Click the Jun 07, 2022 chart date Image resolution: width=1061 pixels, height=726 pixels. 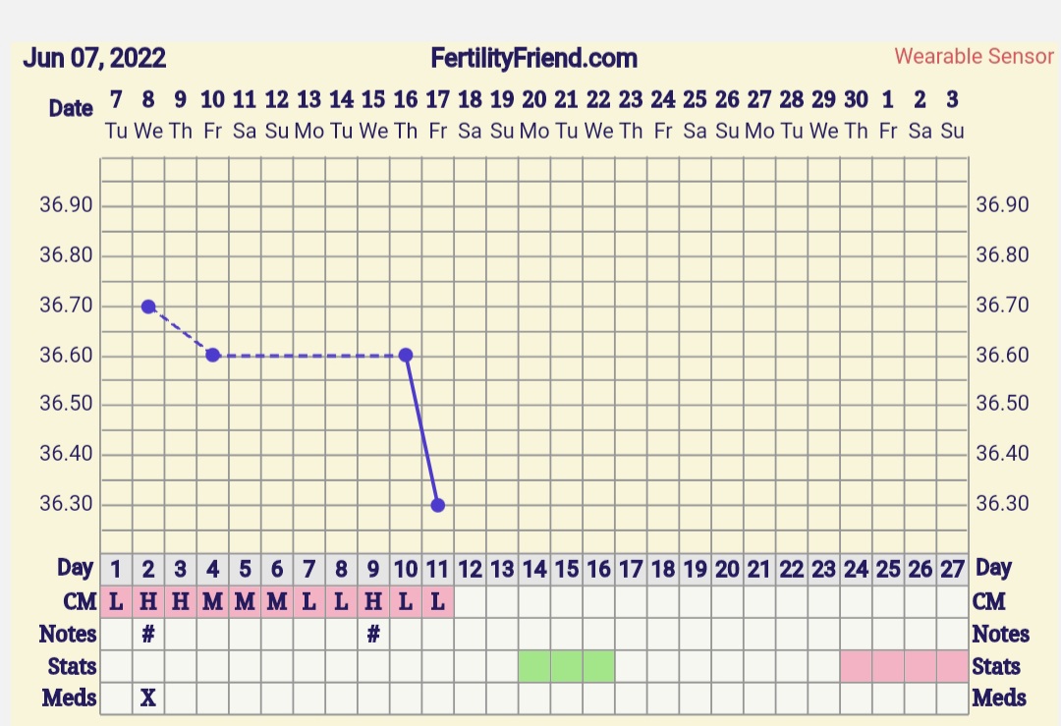tap(94, 58)
